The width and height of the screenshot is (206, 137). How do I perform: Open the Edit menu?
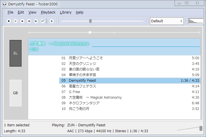[x=21, y=12]
